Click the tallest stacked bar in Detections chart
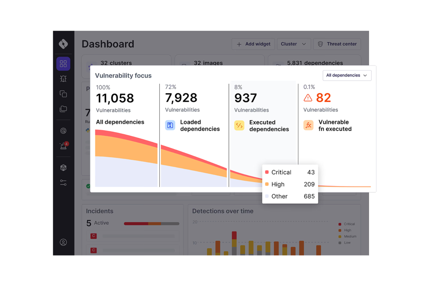This screenshot has height=287, width=431. pos(234,243)
